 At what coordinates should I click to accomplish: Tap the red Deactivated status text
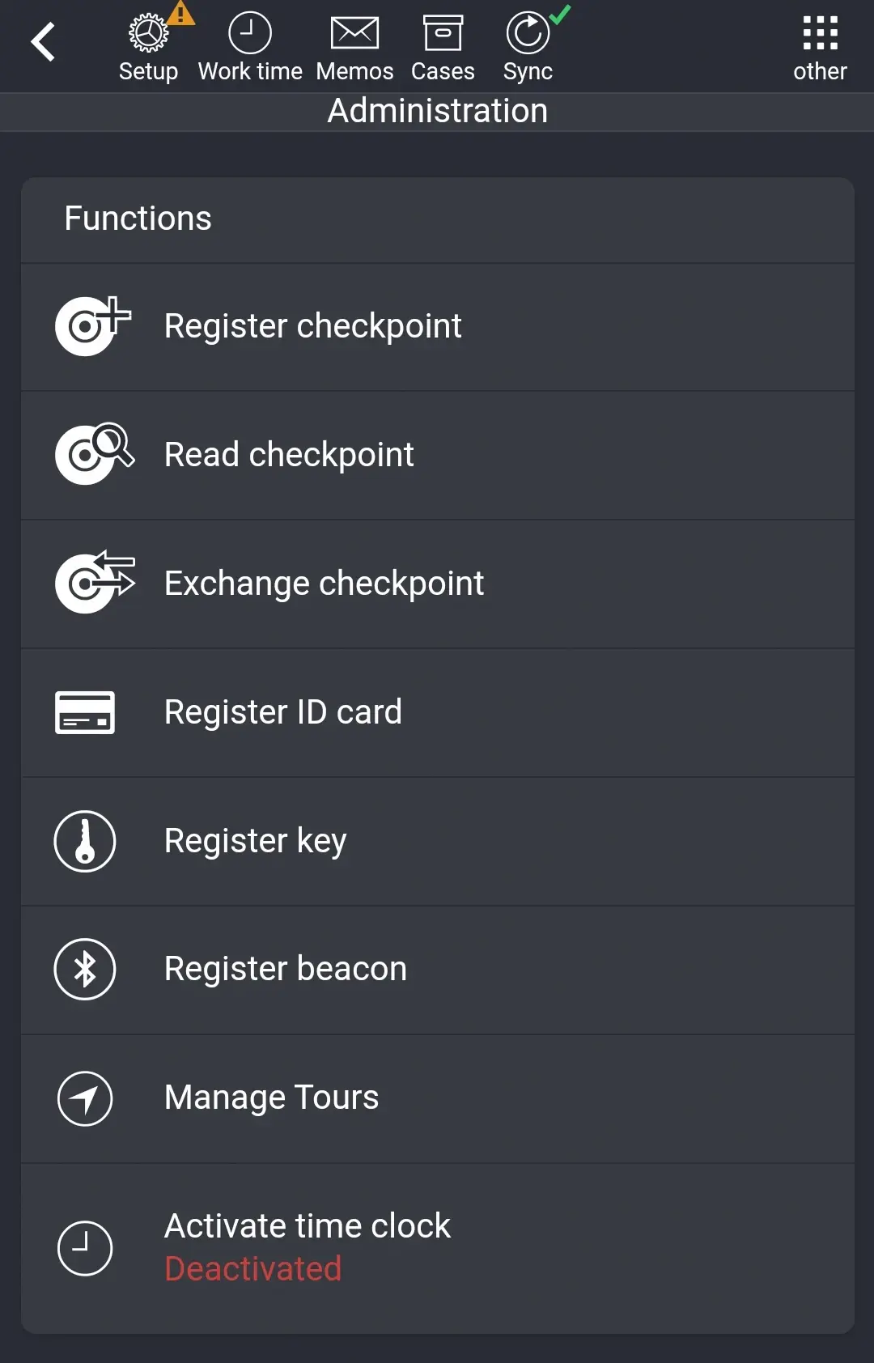(x=253, y=1269)
